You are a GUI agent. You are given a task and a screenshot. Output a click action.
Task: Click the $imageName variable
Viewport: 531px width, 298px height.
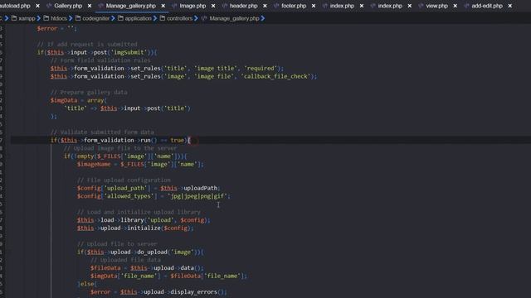pyautogui.click(x=94, y=164)
